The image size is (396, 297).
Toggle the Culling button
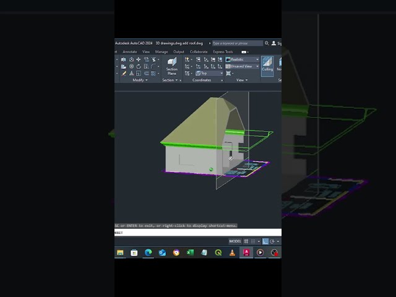coord(267,66)
